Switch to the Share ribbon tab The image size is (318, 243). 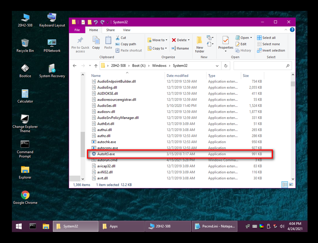coord(111,30)
